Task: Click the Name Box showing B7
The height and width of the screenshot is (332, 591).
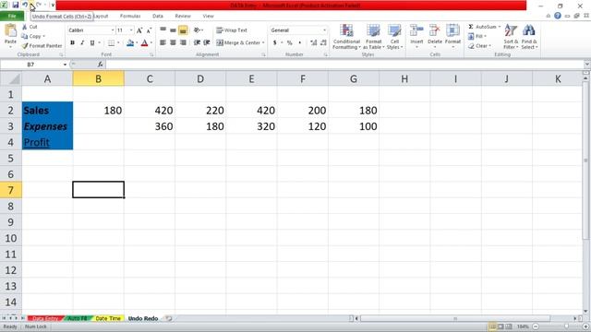Action: 30,65
